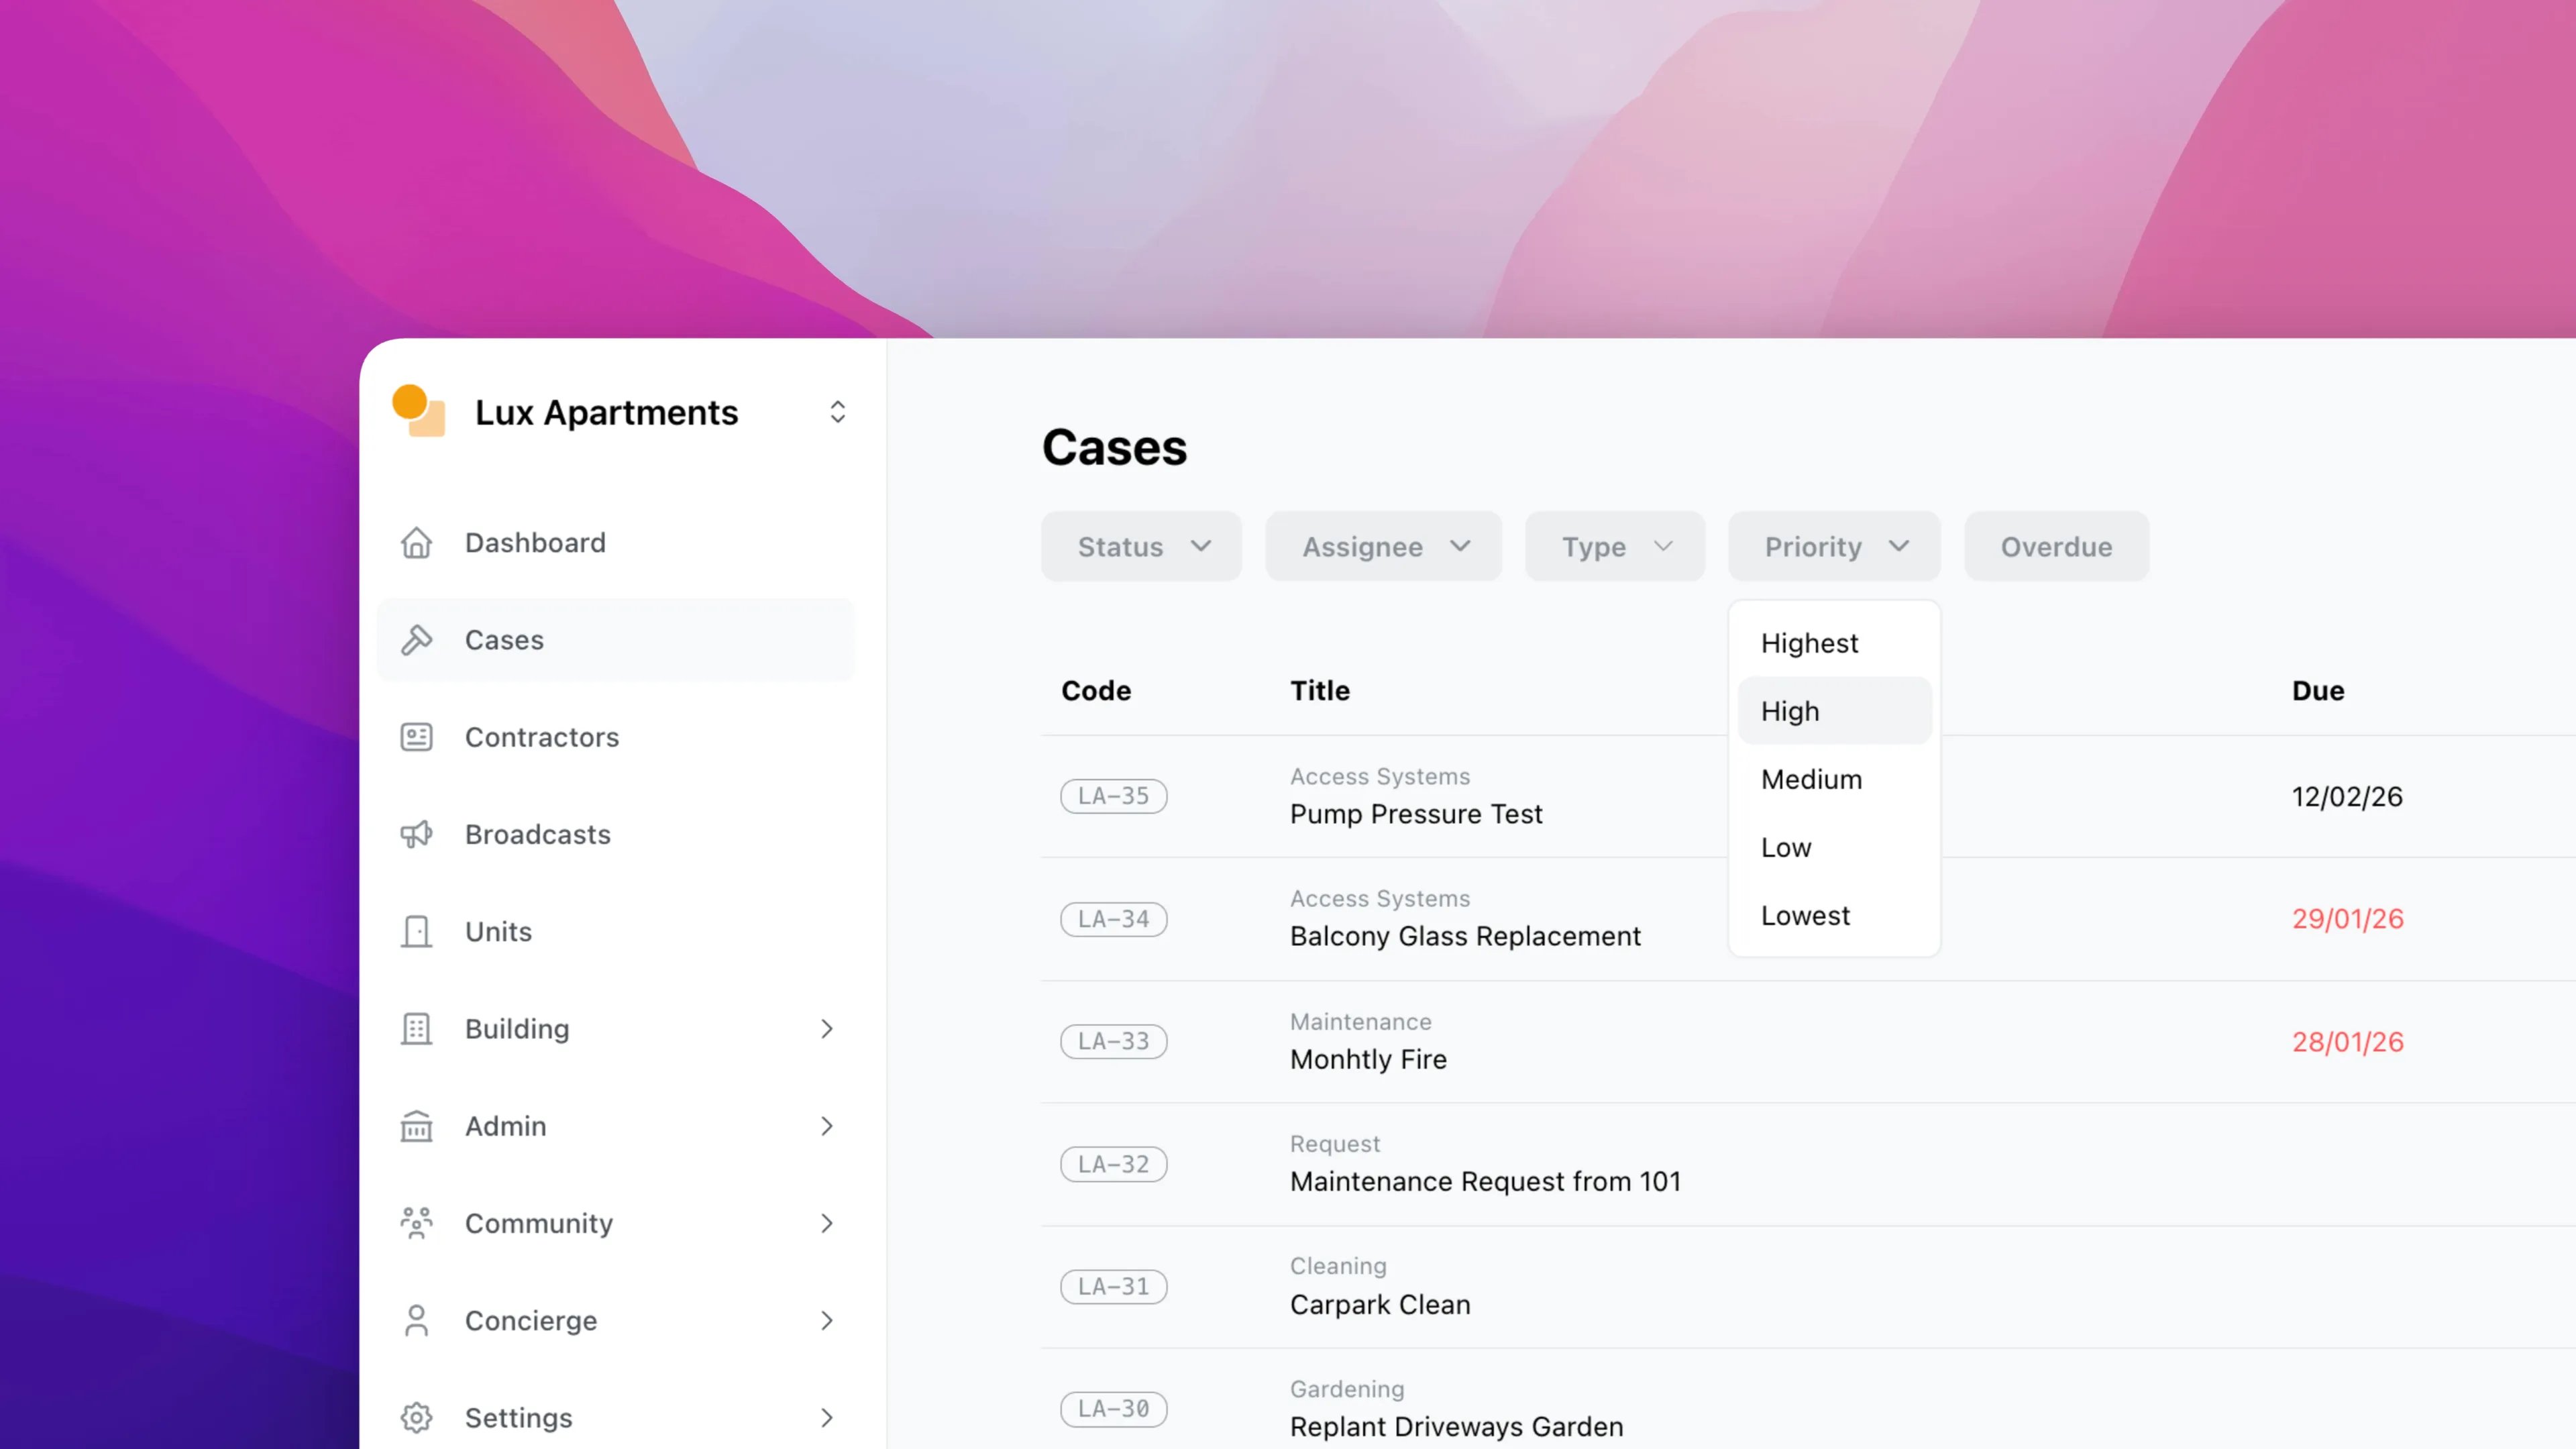Image resolution: width=2576 pixels, height=1449 pixels.
Task: Click the Dashboard home icon
Action: pyautogui.click(x=416, y=543)
